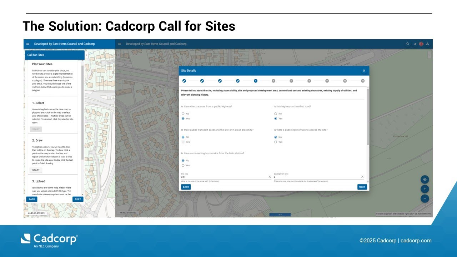
Task: Click START under the 2. Draw section
Action: click(x=36, y=170)
